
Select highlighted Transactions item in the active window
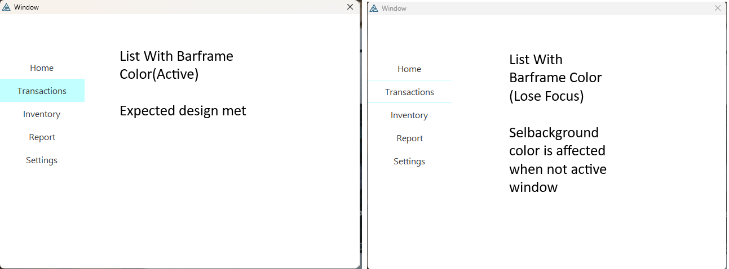pyautogui.click(x=42, y=91)
